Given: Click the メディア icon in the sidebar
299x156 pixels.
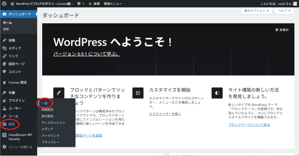Looking at the screenshot, I should [4, 48].
